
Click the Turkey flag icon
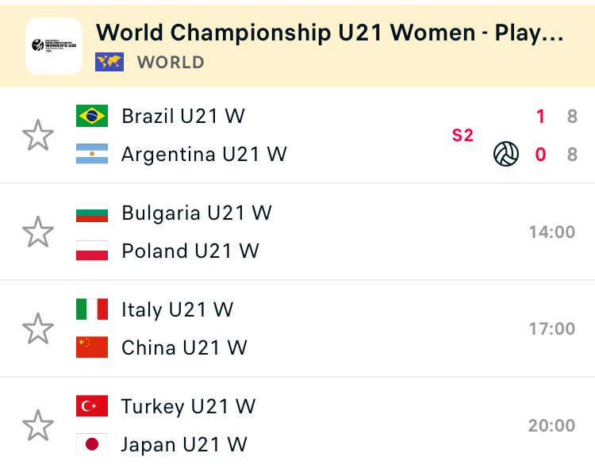coord(92,406)
